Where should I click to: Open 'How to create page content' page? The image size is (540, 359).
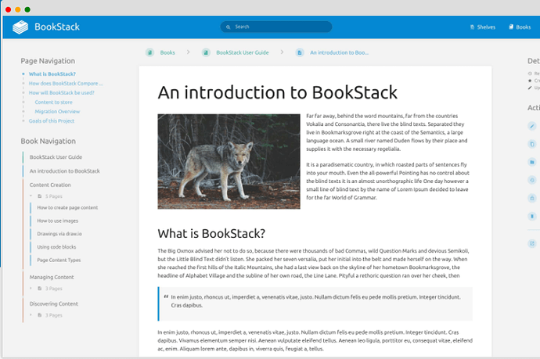(67, 207)
